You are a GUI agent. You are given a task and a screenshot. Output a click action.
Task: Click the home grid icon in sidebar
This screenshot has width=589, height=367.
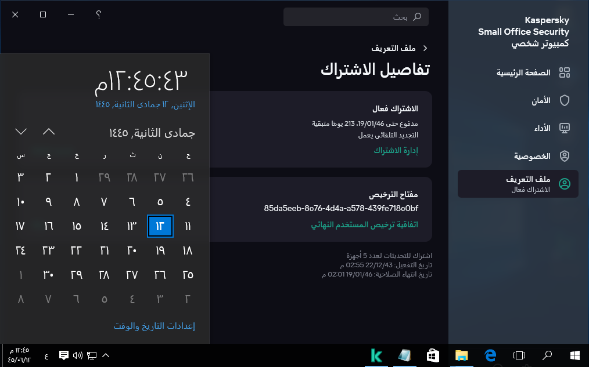(x=564, y=72)
